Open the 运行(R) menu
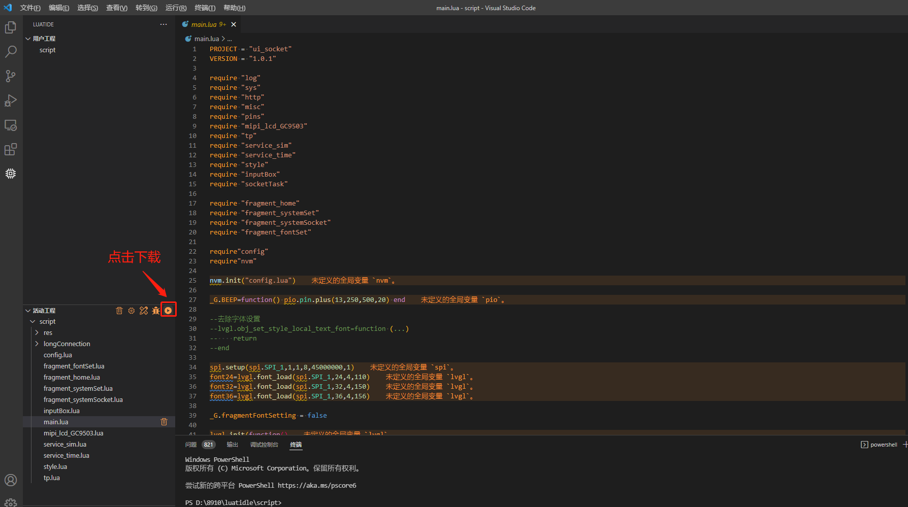Viewport: 908px width, 507px height. pos(176,8)
